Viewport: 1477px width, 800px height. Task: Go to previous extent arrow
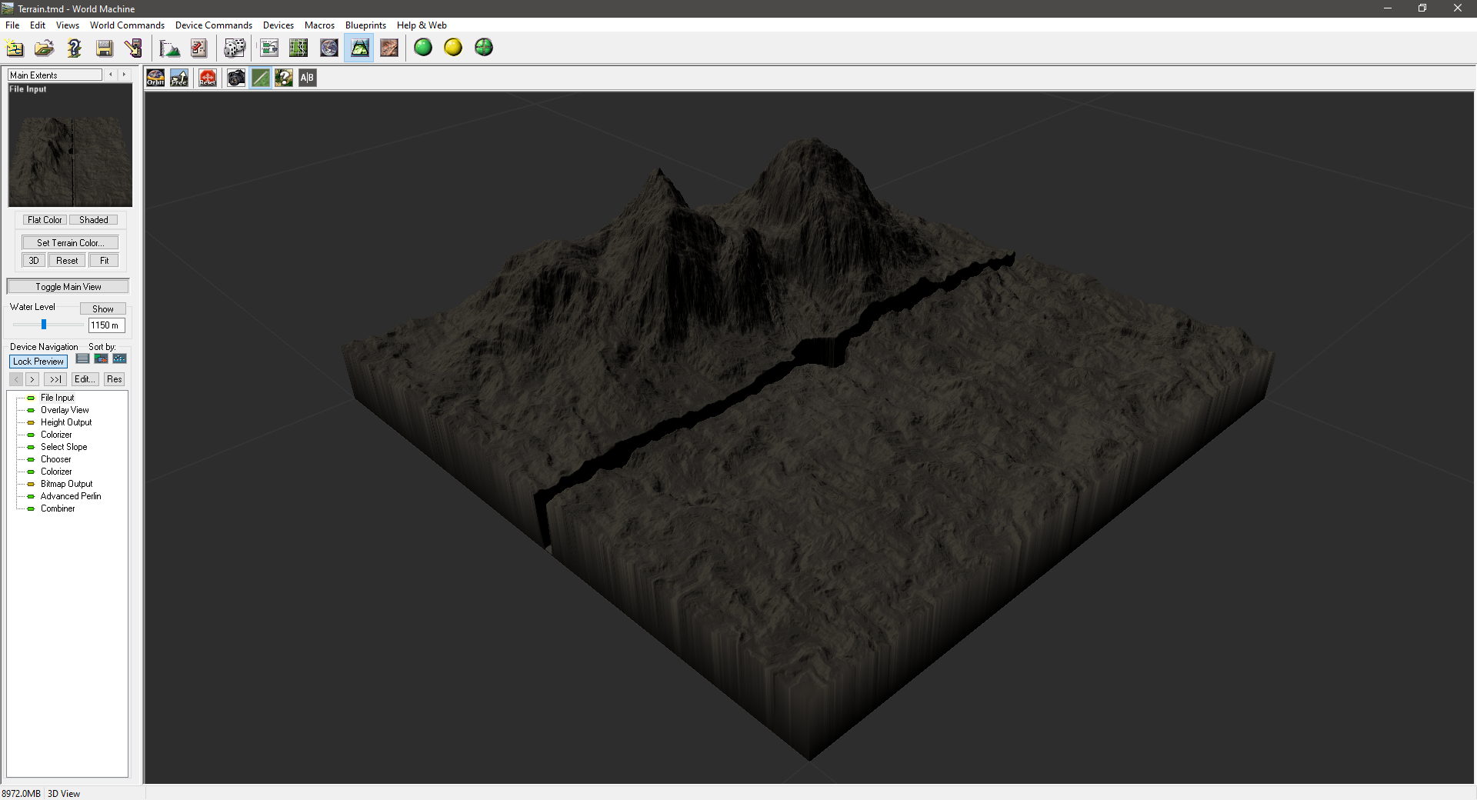point(111,75)
